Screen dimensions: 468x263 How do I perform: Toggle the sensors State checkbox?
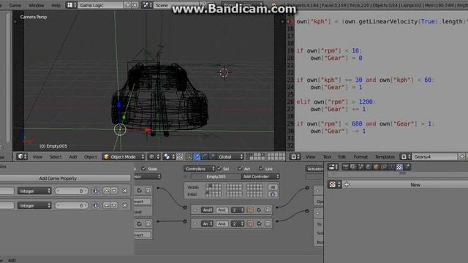(144, 169)
